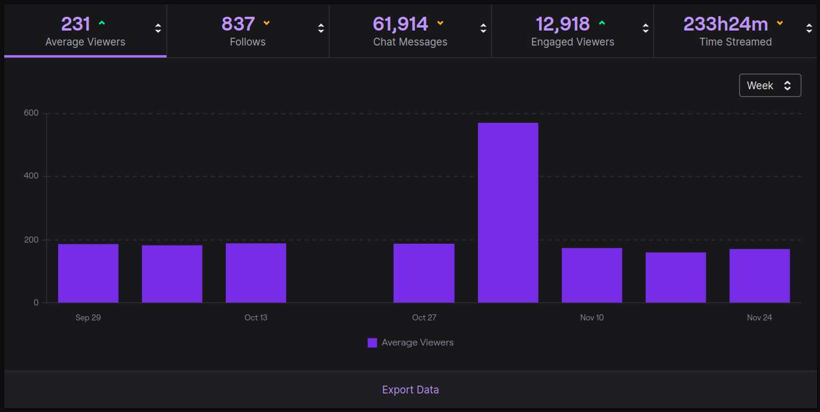Click the yellow down-trend arrow next to 61,914

point(440,23)
